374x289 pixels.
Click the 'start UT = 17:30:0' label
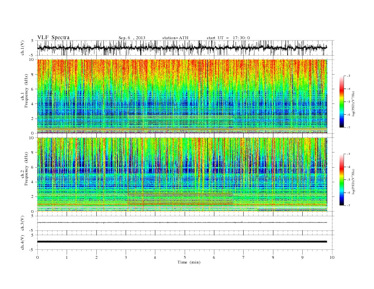(228, 38)
